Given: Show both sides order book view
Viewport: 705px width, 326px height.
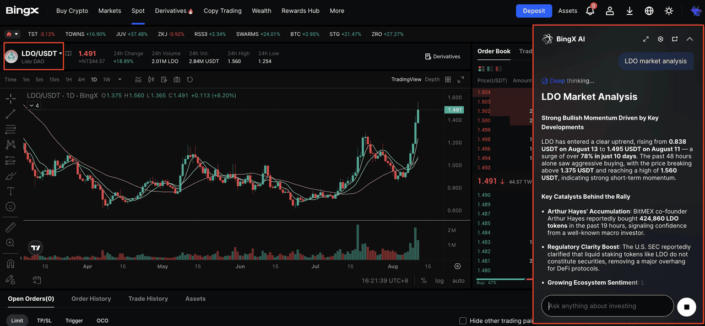Looking at the screenshot, I should [481, 69].
